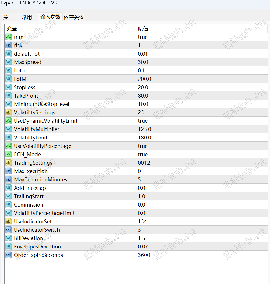Select the UseDynamicVolatilityLimit value true
270x284 pixels.
(x=143, y=121)
